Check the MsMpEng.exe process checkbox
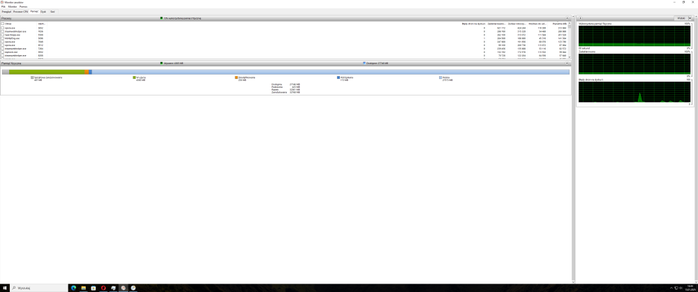Image resolution: width=698 pixels, height=292 pixels. click(x=2, y=38)
